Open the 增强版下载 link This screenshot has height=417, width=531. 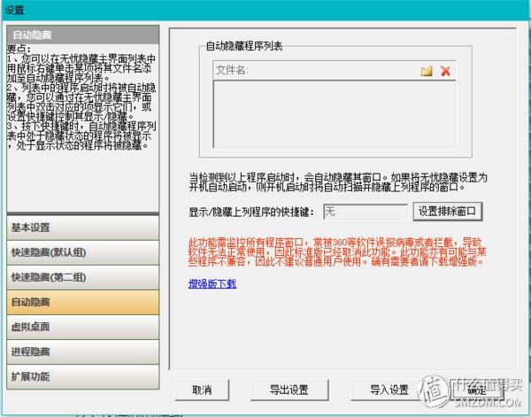tap(212, 283)
